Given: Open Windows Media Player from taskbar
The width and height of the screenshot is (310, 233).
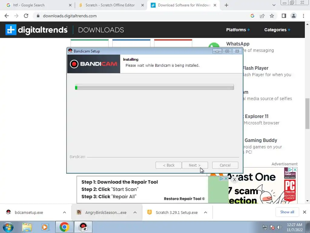Looking at the screenshot, I should [45, 227].
